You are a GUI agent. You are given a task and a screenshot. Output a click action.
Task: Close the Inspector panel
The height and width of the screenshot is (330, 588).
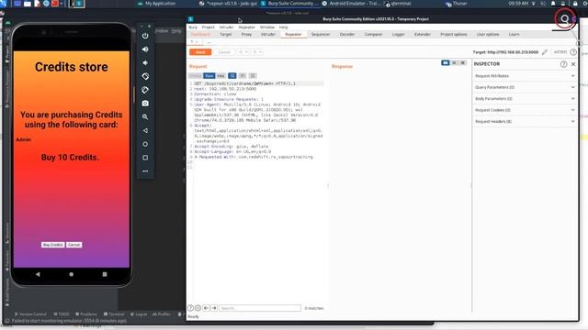[x=573, y=64]
